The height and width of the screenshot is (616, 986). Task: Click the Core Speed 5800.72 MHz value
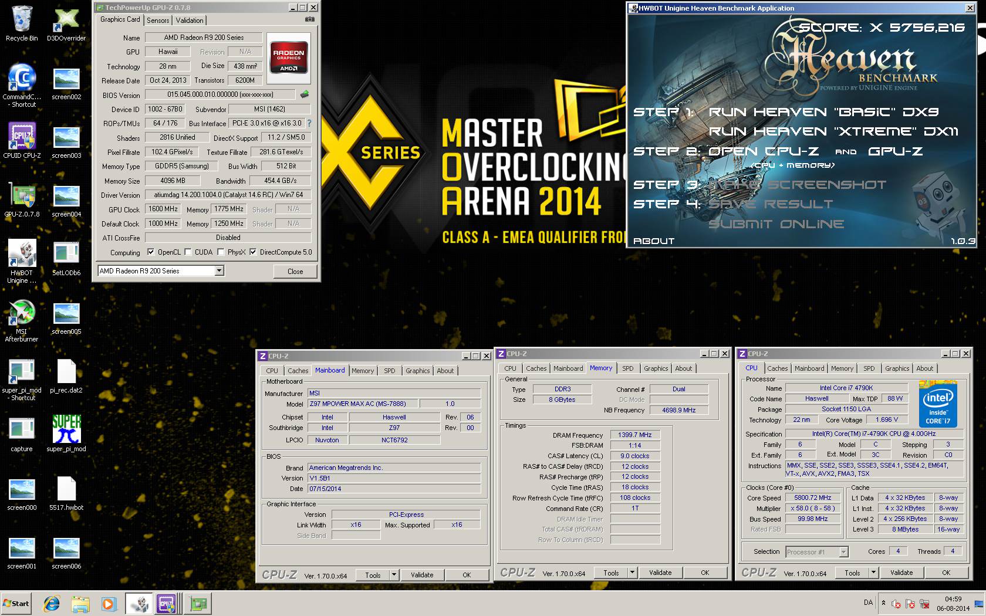click(813, 497)
